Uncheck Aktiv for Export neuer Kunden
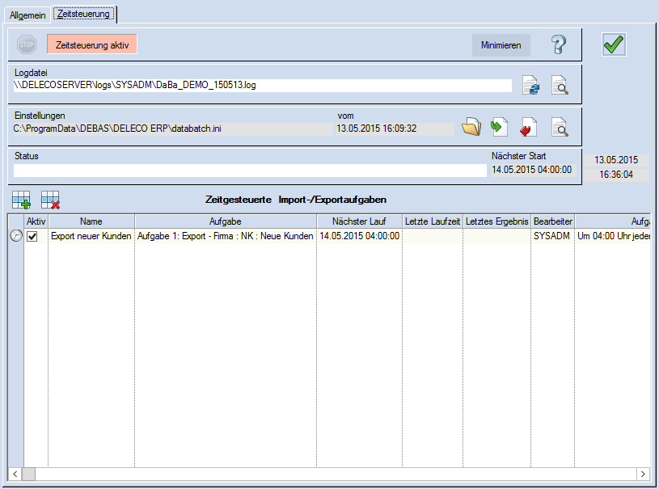This screenshot has height=489, width=659. click(x=32, y=236)
